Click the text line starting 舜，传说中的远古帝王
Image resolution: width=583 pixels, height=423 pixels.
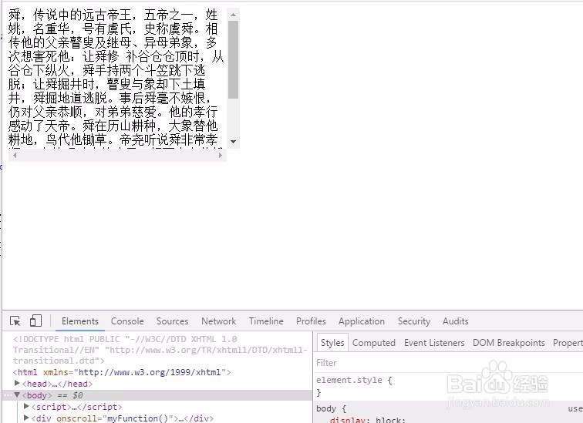113,15
